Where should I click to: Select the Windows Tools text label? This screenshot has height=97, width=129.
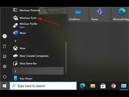pyautogui.click(x=28, y=18)
